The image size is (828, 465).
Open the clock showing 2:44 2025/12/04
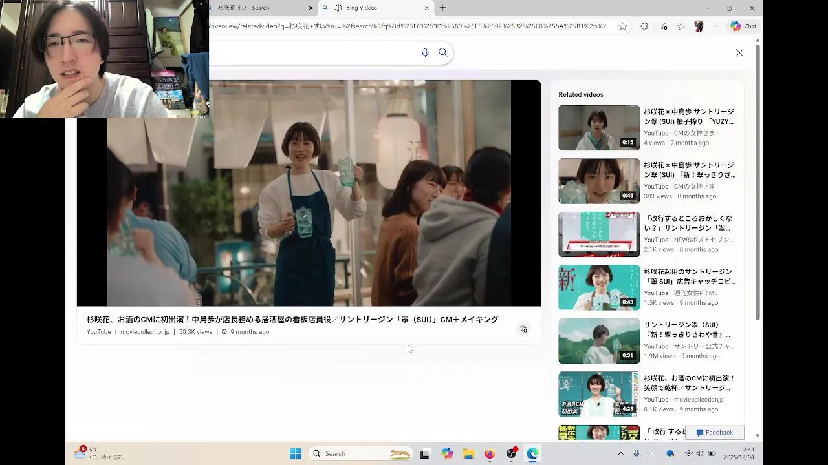point(739,453)
